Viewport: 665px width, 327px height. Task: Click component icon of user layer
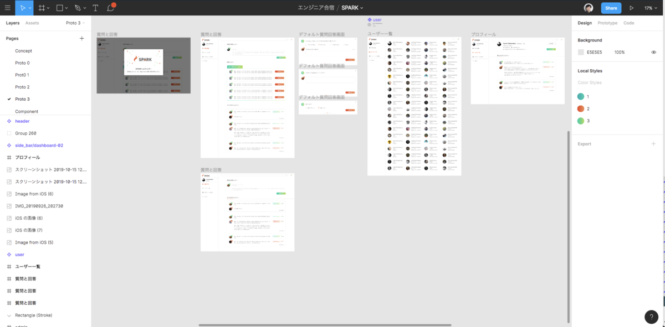(x=9, y=255)
